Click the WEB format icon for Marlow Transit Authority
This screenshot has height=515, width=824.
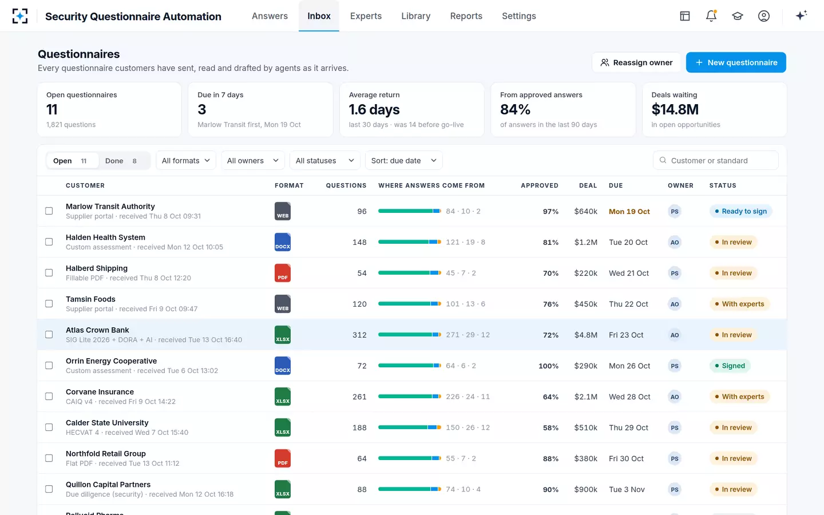283,211
